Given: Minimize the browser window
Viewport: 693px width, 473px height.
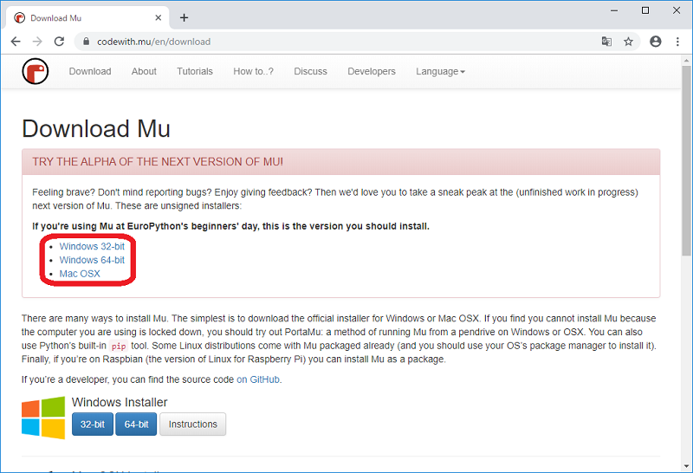Looking at the screenshot, I should 614,10.
